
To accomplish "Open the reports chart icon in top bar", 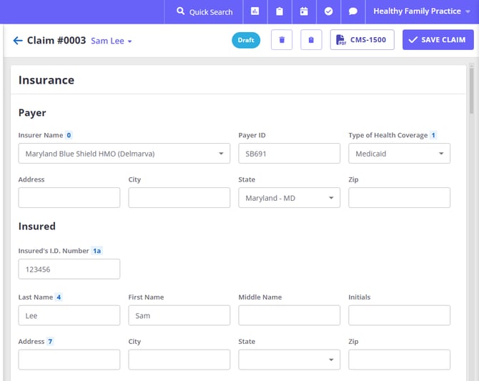I will (255, 11).
